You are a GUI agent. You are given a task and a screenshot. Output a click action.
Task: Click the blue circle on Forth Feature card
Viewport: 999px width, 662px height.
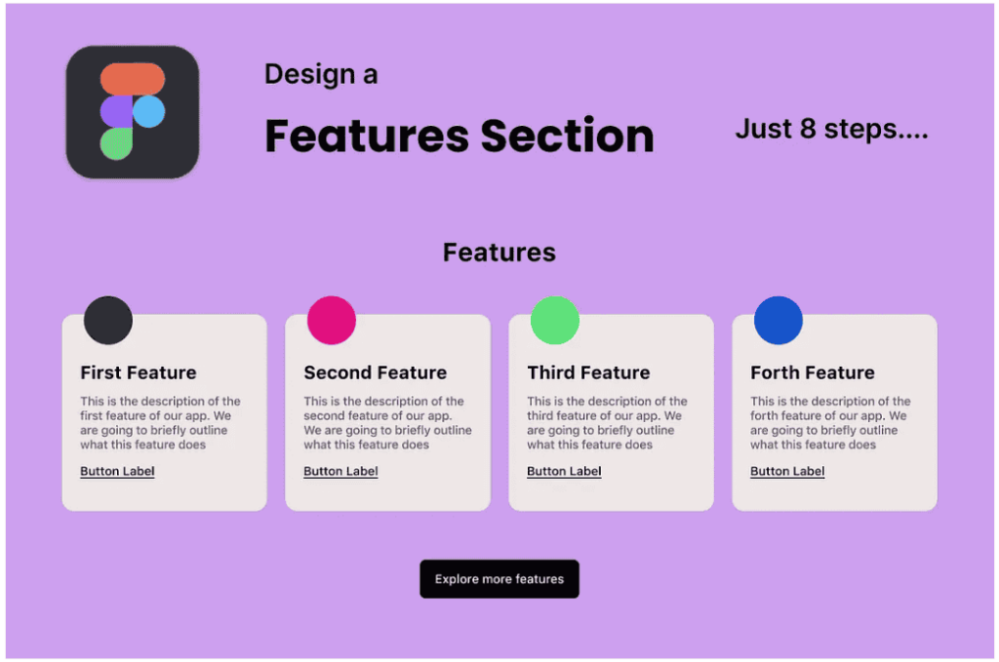(779, 320)
